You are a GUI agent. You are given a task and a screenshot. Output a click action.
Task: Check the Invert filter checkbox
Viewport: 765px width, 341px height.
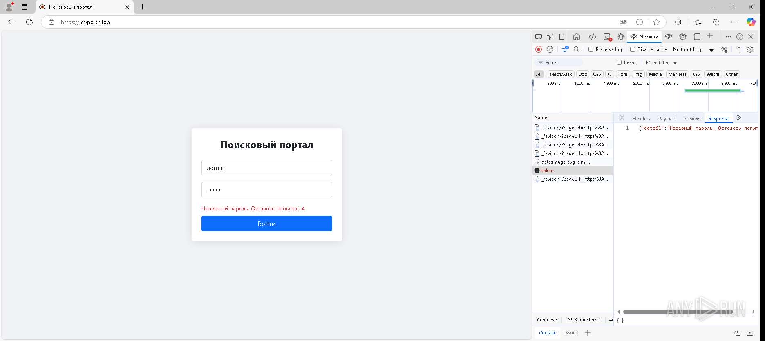[619, 62]
